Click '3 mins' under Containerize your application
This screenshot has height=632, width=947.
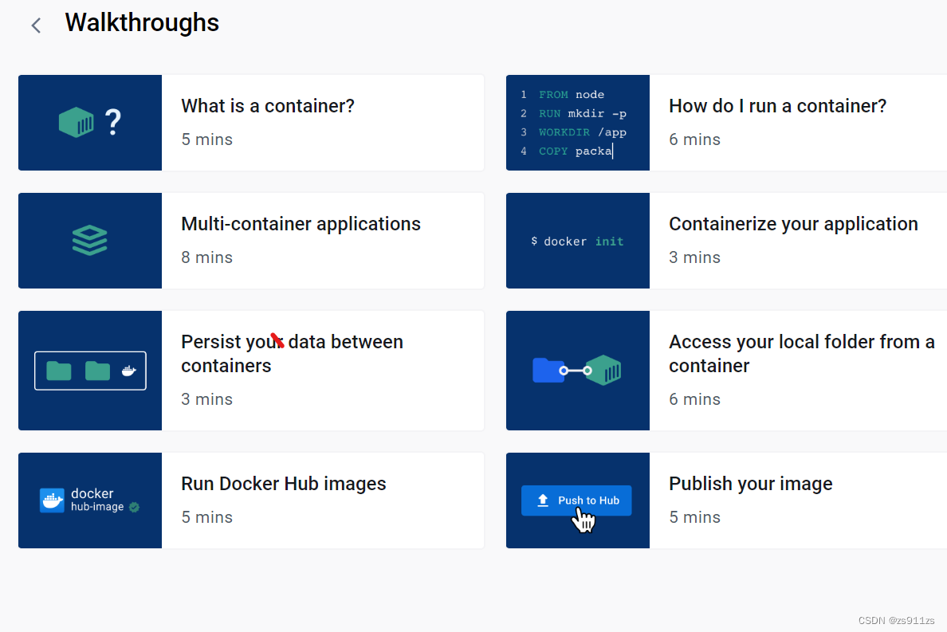coord(694,257)
